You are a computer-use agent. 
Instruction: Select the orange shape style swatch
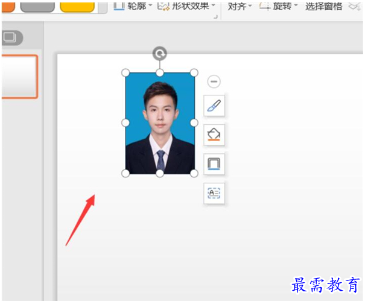pyautogui.click(x=8, y=7)
